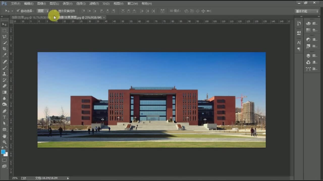Switch to the 倒影效果.jpg tab
323x181 pixels.
click(x=31, y=17)
